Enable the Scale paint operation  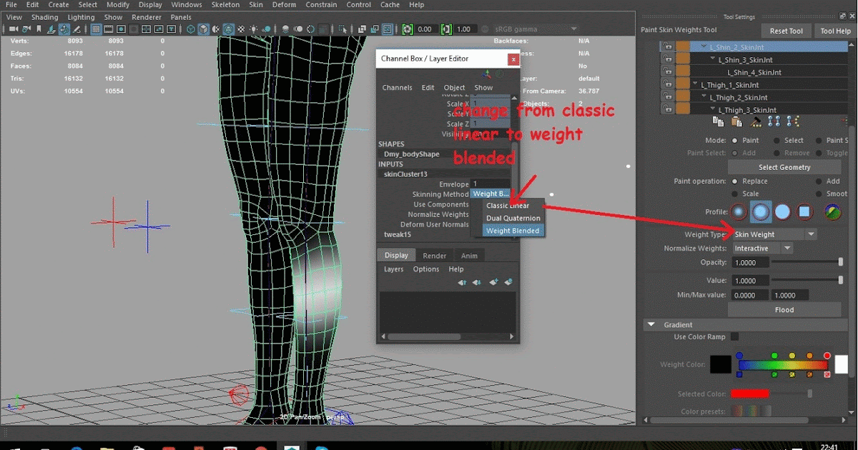(734, 194)
